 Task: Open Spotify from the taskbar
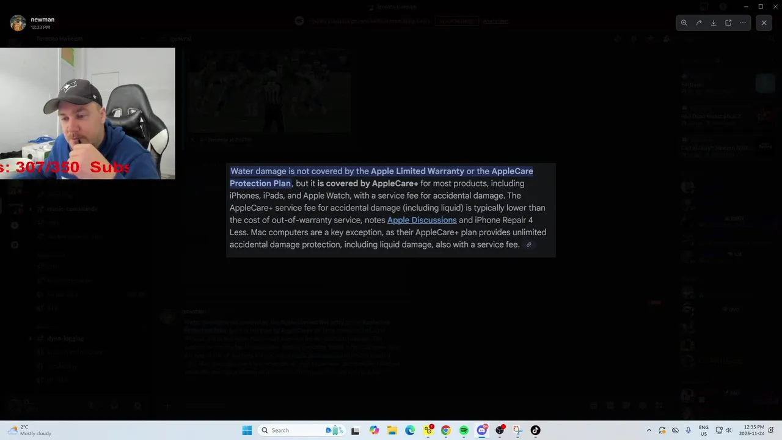point(464,430)
